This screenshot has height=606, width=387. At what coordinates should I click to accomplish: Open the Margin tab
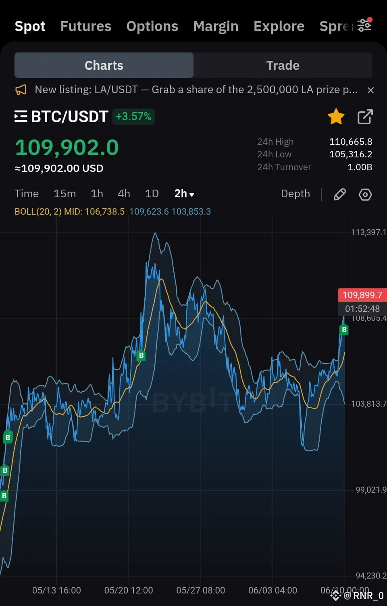pyautogui.click(x=216, y=26)
